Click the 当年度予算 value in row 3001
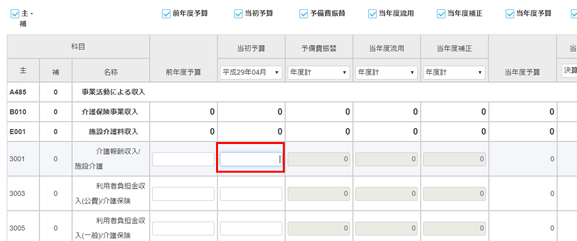 pyautogui.click(x=522, y=159)
